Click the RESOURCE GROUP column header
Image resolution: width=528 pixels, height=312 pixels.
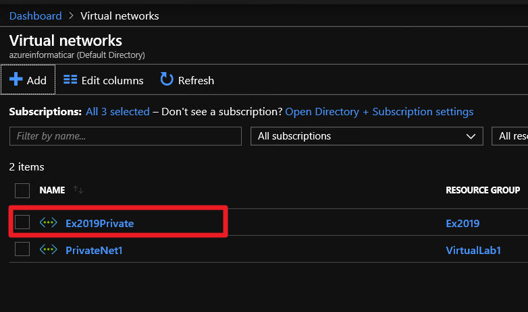click(483, 190)
